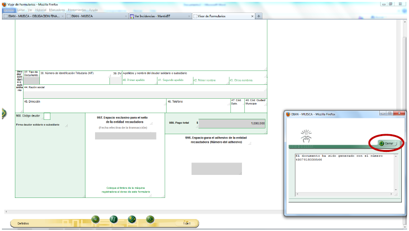The image size is (409, 231).
Task: Open the Editar menu
Action: [x=21, y=10]
